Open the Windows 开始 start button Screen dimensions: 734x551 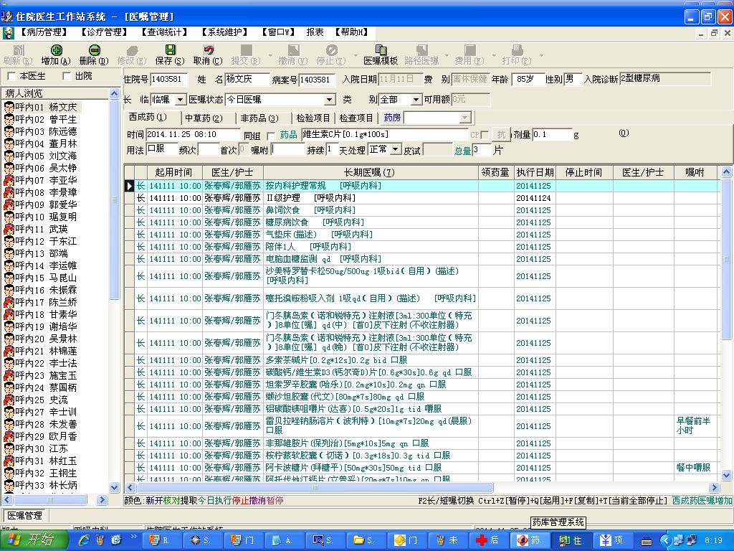[33, 540]
